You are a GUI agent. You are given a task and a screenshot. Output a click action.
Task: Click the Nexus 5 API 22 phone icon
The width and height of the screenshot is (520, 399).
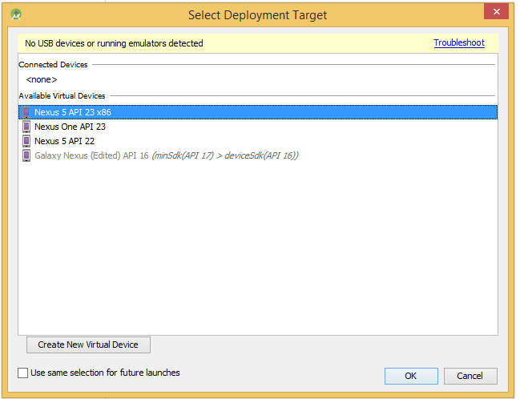[26, 141]
